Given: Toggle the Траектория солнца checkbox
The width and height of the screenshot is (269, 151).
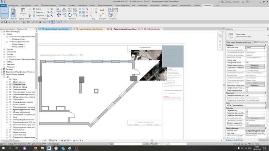Looking at the screenshot, I should 247,91.
